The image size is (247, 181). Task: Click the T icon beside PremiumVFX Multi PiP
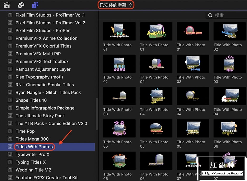click(x=10, y=54)
